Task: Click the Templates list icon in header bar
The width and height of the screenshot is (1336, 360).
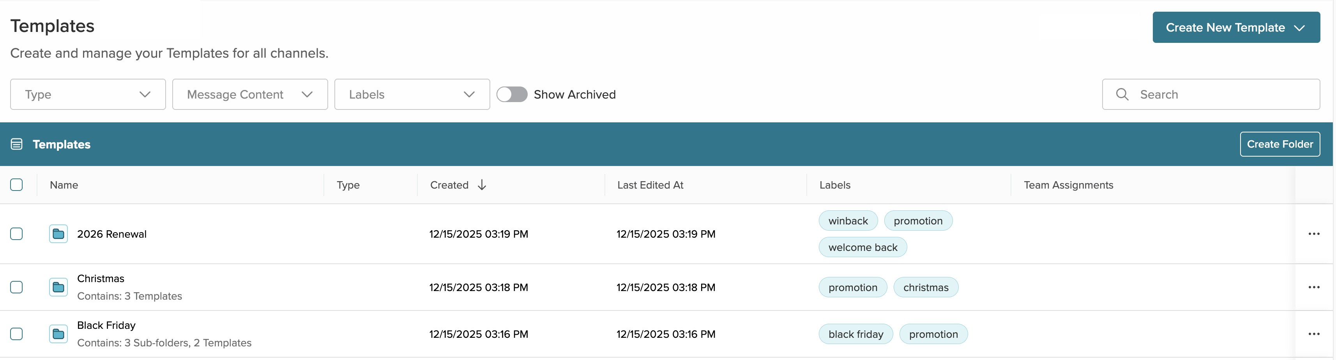Action: pyautogui.click(x=17, y=144)
